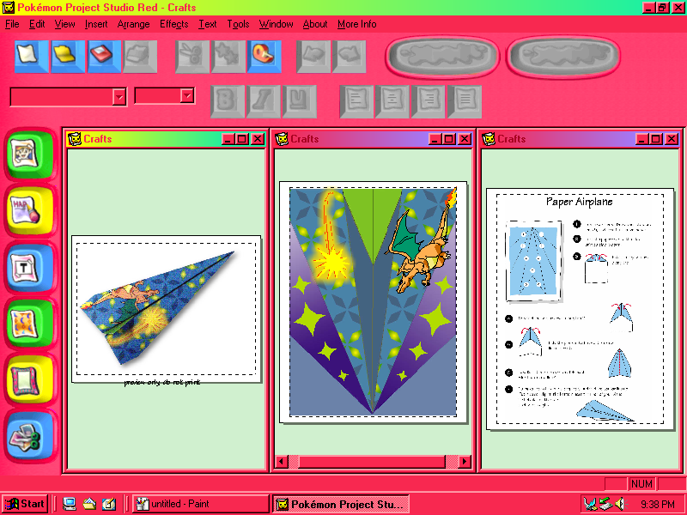Open the Tools menu
Viewport: 687px width, 515px height.
[238, 24]
